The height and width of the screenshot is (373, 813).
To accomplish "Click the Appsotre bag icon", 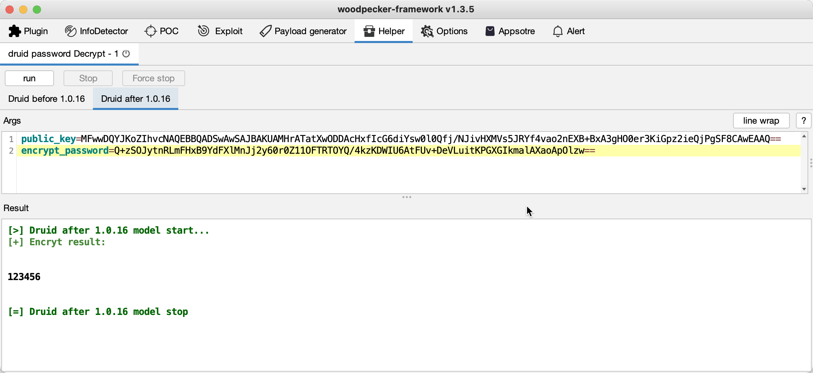I will point(490,31).
